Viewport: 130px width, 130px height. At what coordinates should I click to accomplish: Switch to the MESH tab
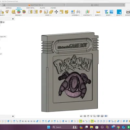coord(19,8)
